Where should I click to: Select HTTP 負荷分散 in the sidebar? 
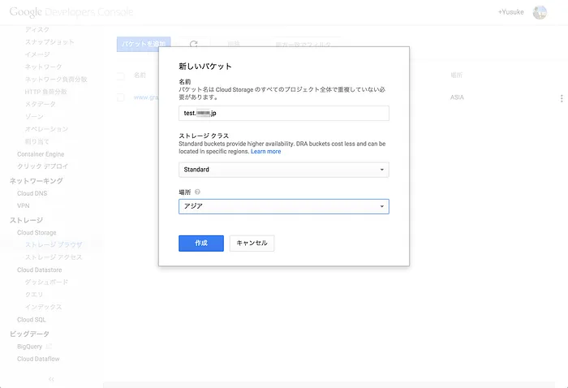46,92
